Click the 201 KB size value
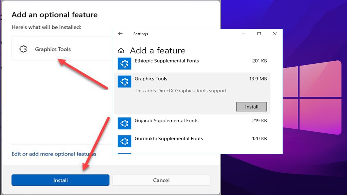This screenshot has width=347, height=195. (x=259, y=61)
